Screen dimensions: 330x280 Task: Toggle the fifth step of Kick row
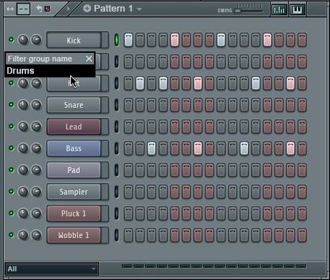click(x=174, y=40)
